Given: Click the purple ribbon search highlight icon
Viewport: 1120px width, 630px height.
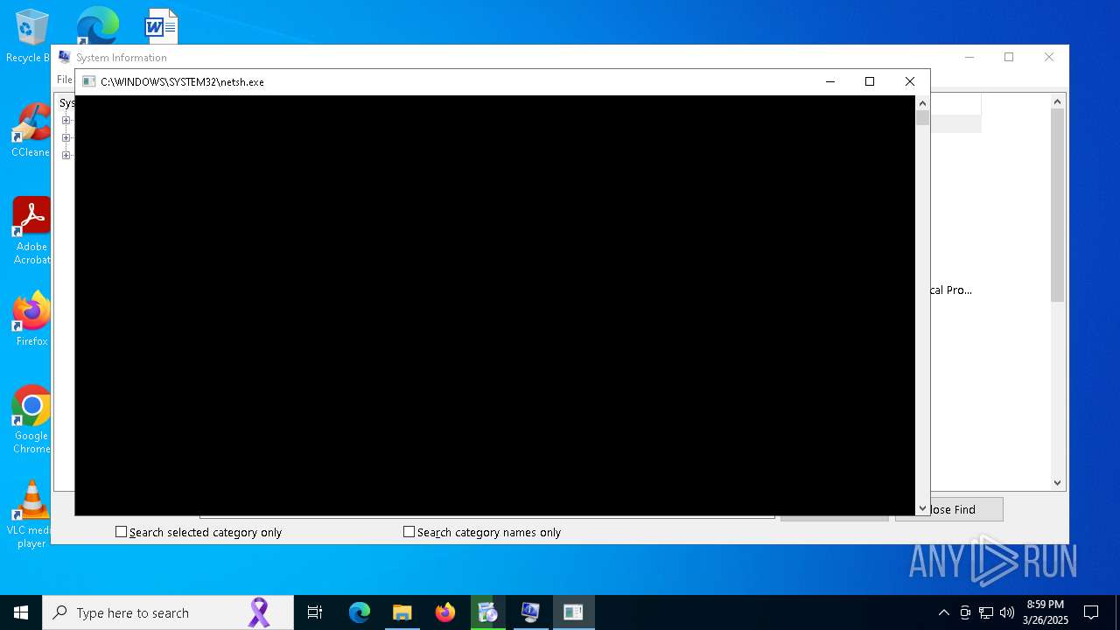Looking at the screenshot, I should (259, 612).
